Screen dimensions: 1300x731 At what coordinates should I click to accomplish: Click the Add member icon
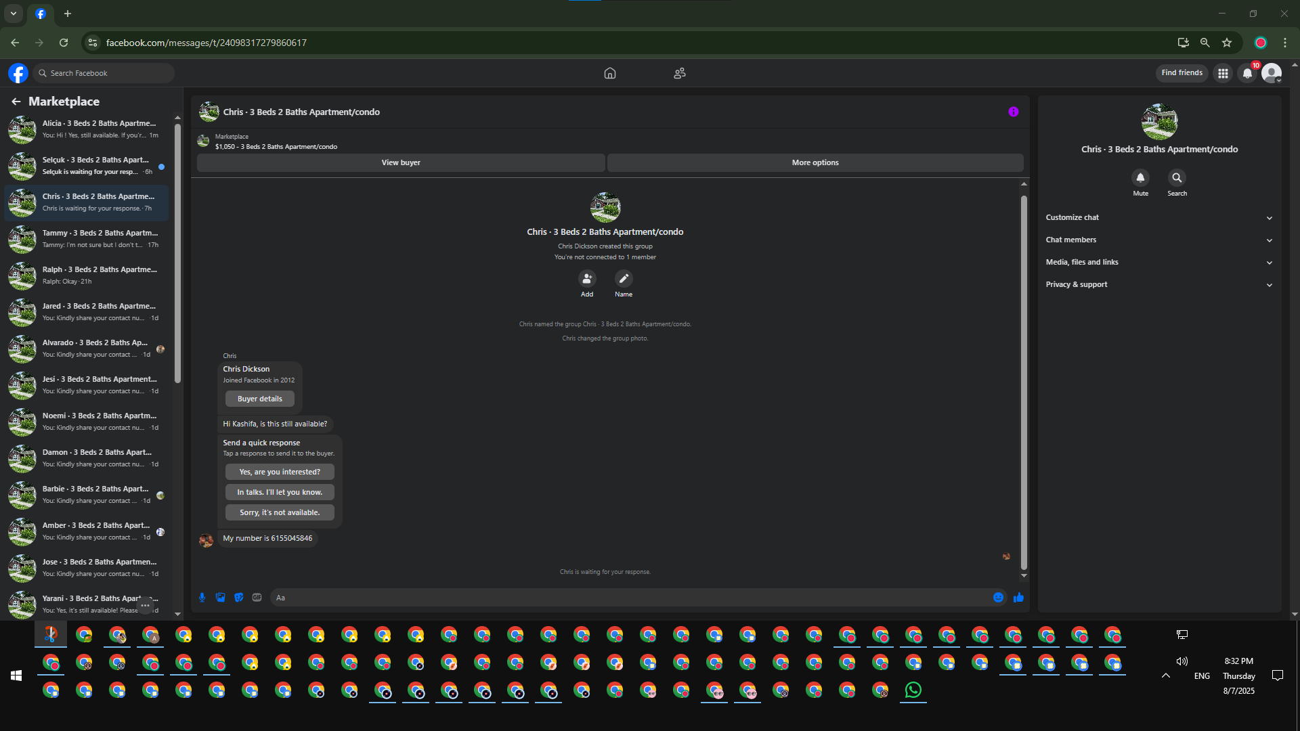point(587,278)
